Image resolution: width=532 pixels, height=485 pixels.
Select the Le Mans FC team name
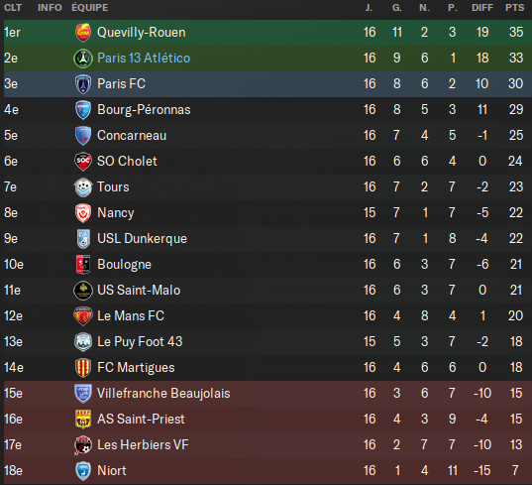[x=131, y=315]
